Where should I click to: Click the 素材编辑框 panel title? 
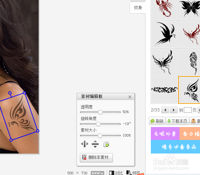[x=92, y=96]
